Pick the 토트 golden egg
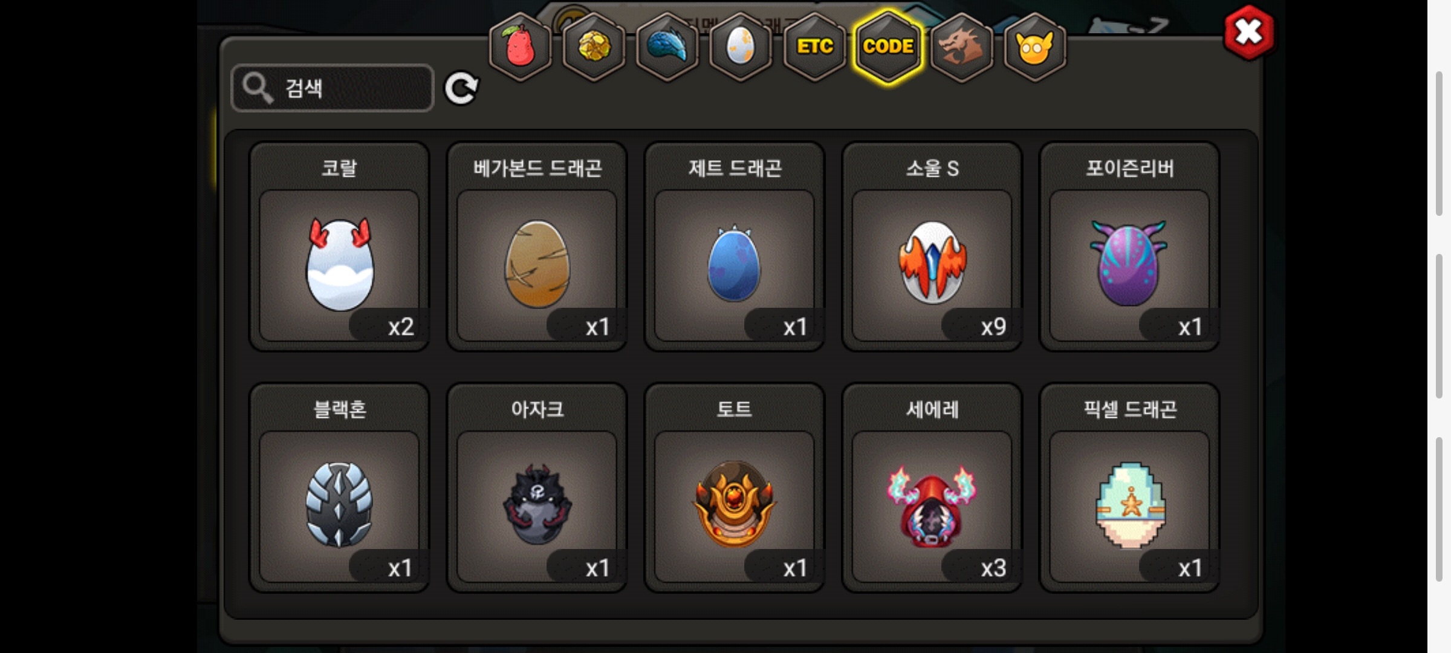This screenshot has height=653, width=1451. click(735, 488)
